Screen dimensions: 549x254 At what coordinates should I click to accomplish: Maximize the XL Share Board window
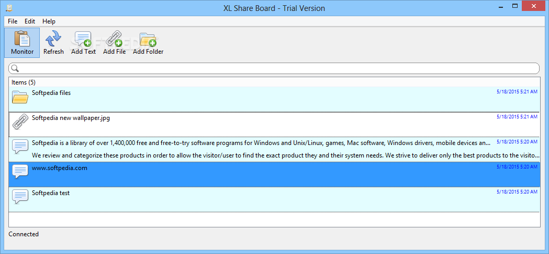(514, 6)
